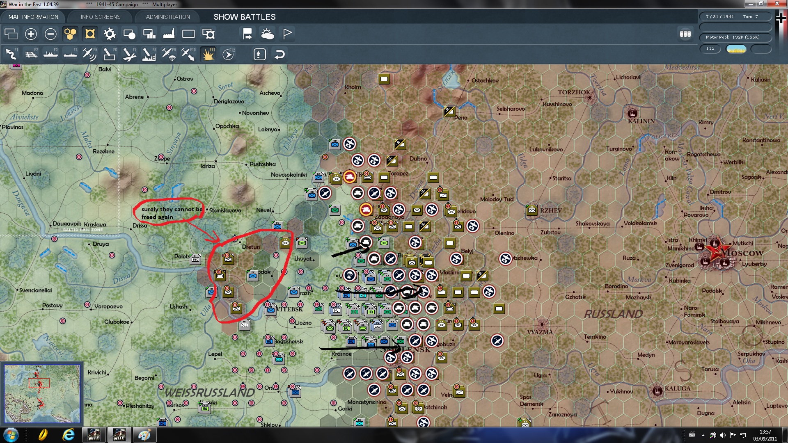Click the boxed up-arrow icon

pyautogui.click(x=260, y=54)
